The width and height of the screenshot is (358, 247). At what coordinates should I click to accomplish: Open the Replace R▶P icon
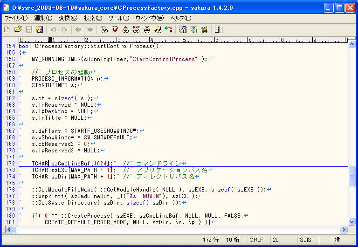pyautogui.click(x=136, y=29)
